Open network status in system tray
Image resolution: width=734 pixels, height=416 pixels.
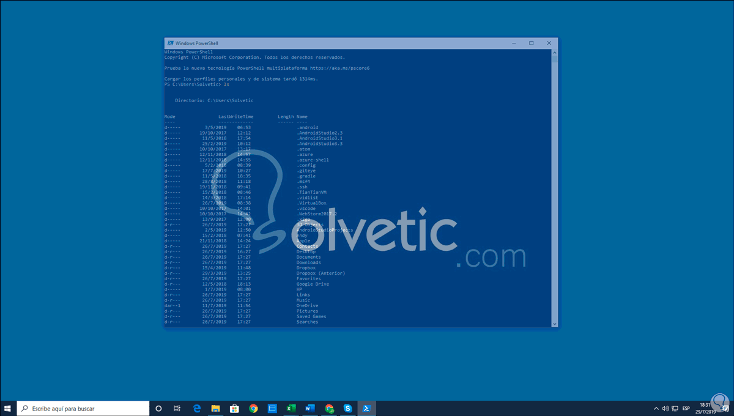(x=674, y=408)
